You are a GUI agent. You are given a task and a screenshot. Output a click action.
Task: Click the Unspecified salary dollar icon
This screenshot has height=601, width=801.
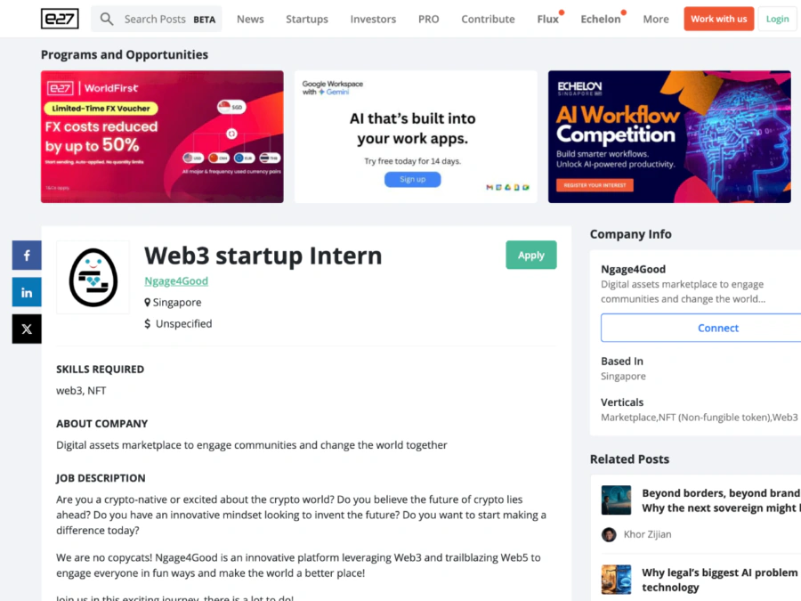pos(149,323)
